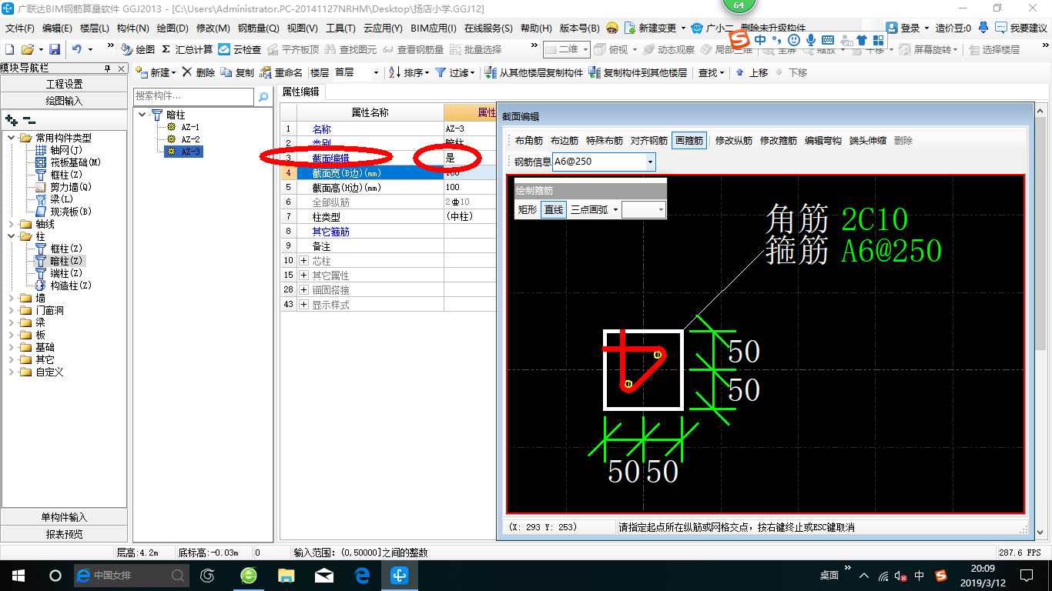Open 文件(F) menu
The image size is (1052, 591).
tap(20, 28)
